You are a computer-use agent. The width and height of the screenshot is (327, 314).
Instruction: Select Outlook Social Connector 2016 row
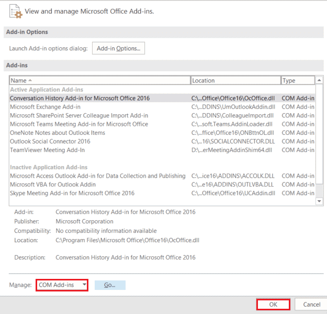pyautogui.click(x=162, y=142)
